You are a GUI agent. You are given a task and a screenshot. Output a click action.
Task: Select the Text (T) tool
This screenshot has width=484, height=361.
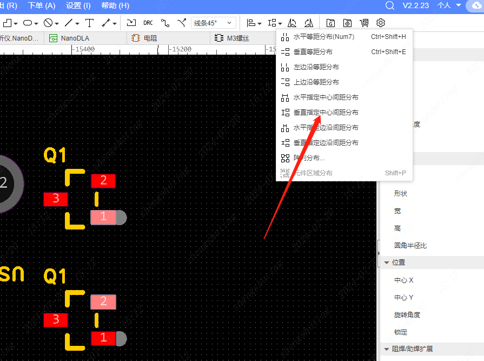[90, 23]
